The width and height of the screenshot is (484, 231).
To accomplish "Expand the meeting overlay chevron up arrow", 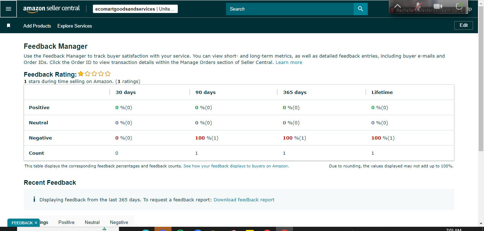I will click(398, 6).
